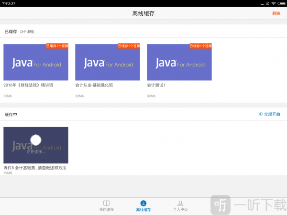Click the 课件6 会计基础 caching item title
Screen dimensions: 287x215
pos(35,168)
